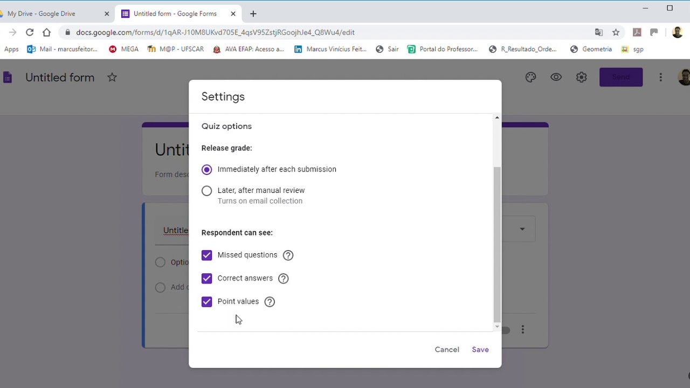Screen dimensions: 690x388
Task: Uncheck the Missed questions checkbox
Action: pyautogui.click(x=207, y=255)
